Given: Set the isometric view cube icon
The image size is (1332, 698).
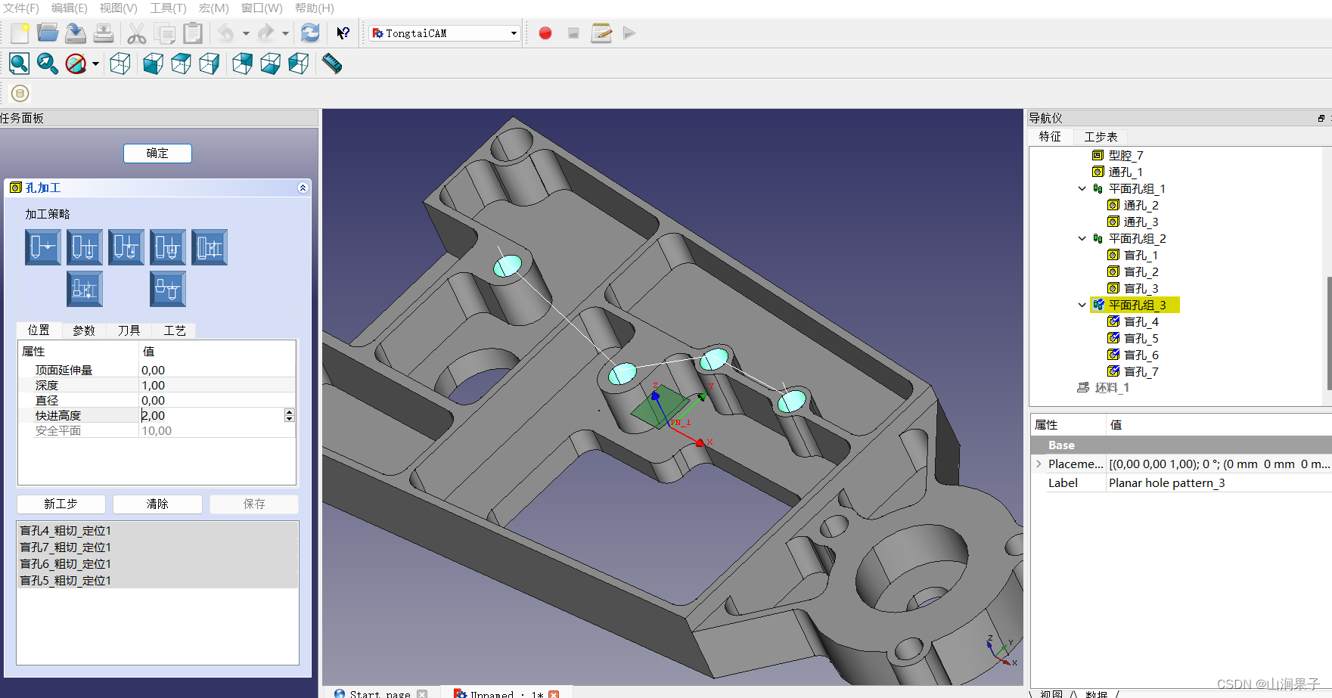Looking at the screenshot, I should tap(120, 64).
